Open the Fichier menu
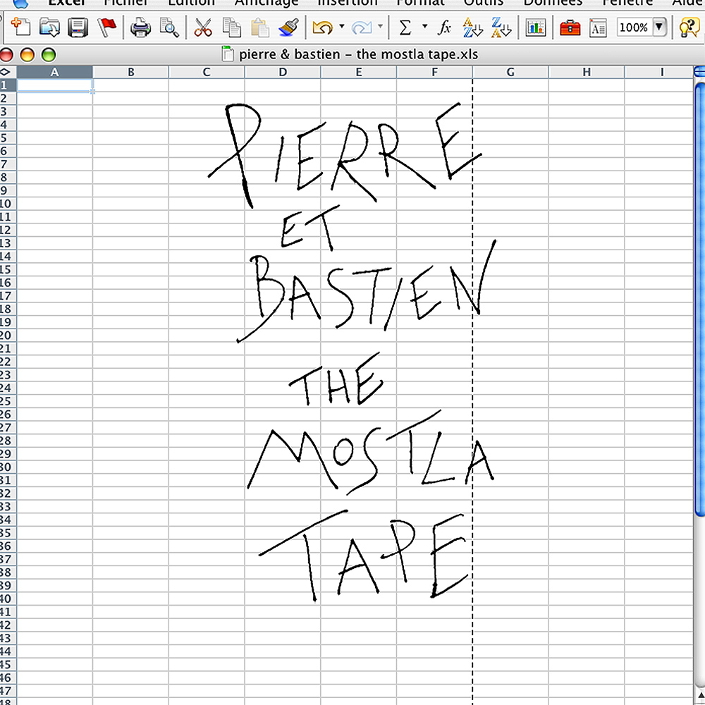Viewport: 705px width, 705px height. pyautogui.click(x=125, y=2)
